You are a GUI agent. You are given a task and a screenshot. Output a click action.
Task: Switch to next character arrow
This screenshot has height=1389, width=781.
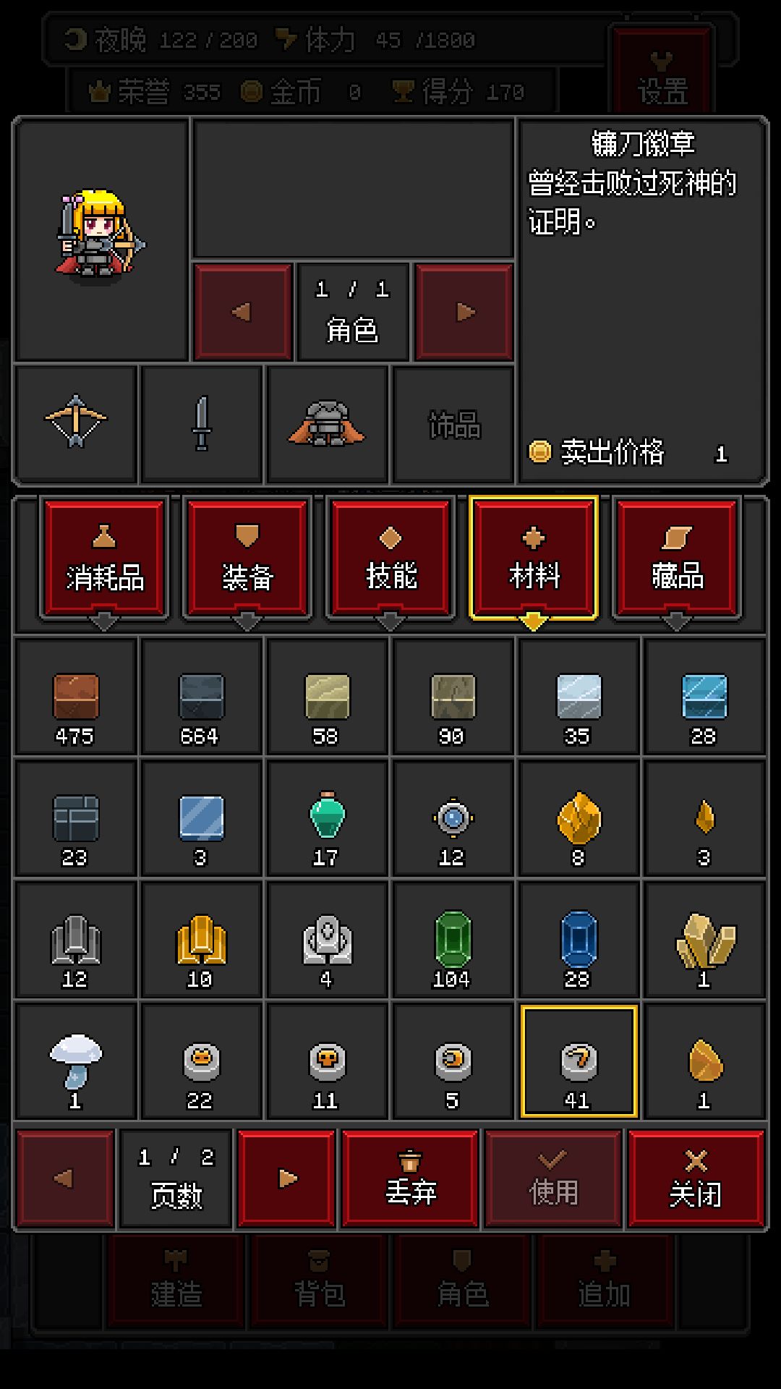coord(464,312)
